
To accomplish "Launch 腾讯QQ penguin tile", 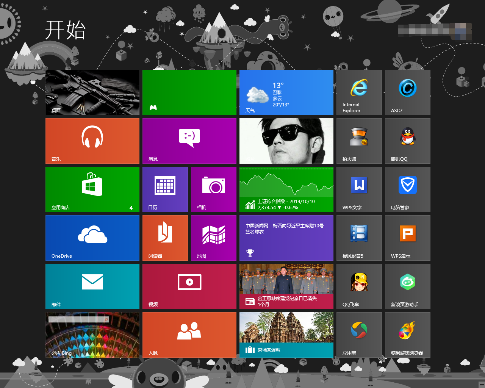I will pyautogui.click(x=408, y=141).
